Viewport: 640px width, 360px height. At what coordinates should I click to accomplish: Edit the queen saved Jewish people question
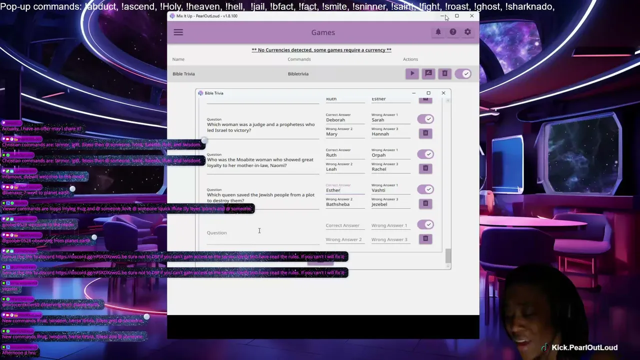click(x=263, y=197)
